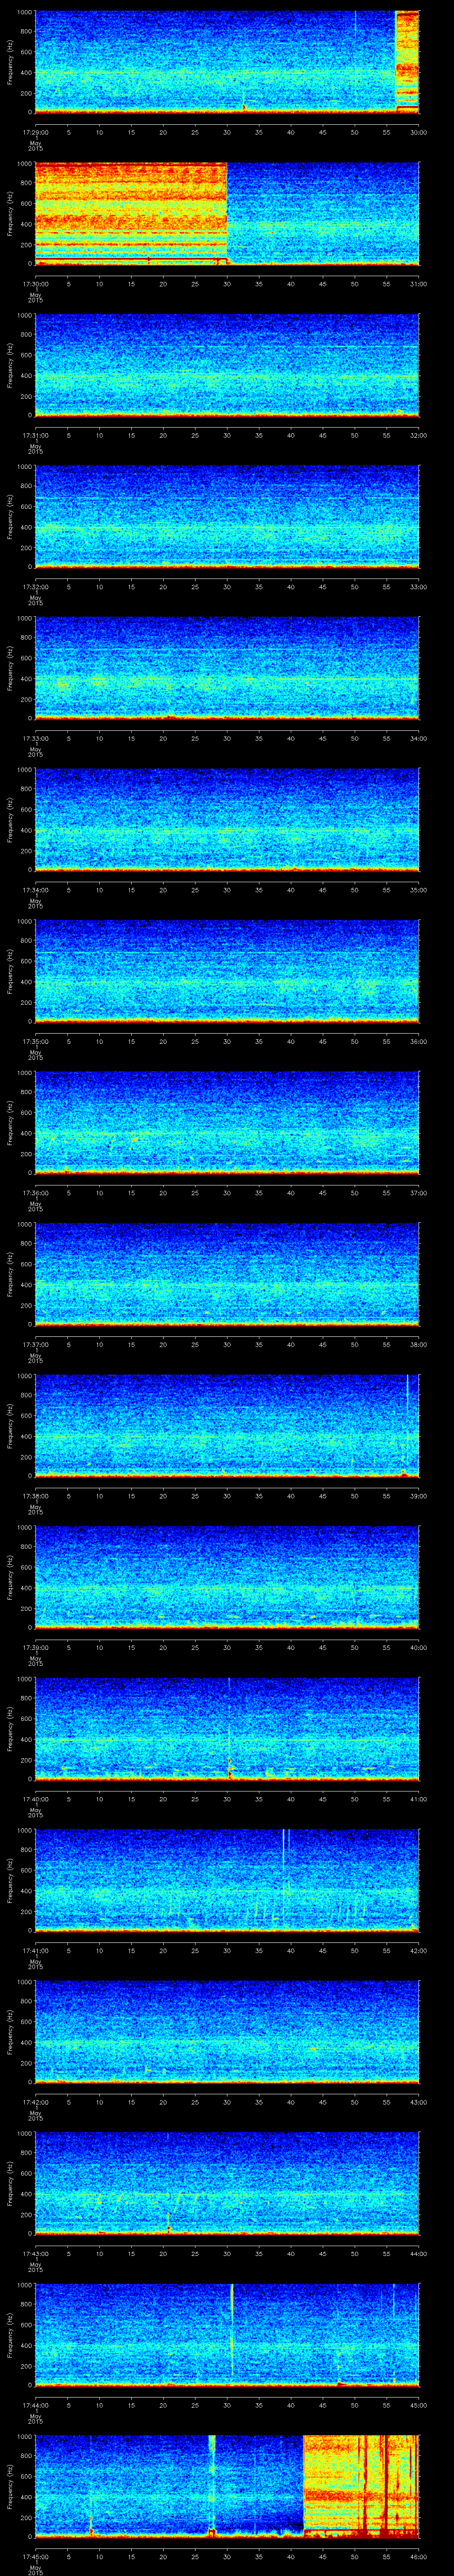The width and height of the screenshot is (454, 2576).
Task: Select the spectrogram panel beginning at 17:30:00
Action: pyautogui.click(x=227, y=213)
